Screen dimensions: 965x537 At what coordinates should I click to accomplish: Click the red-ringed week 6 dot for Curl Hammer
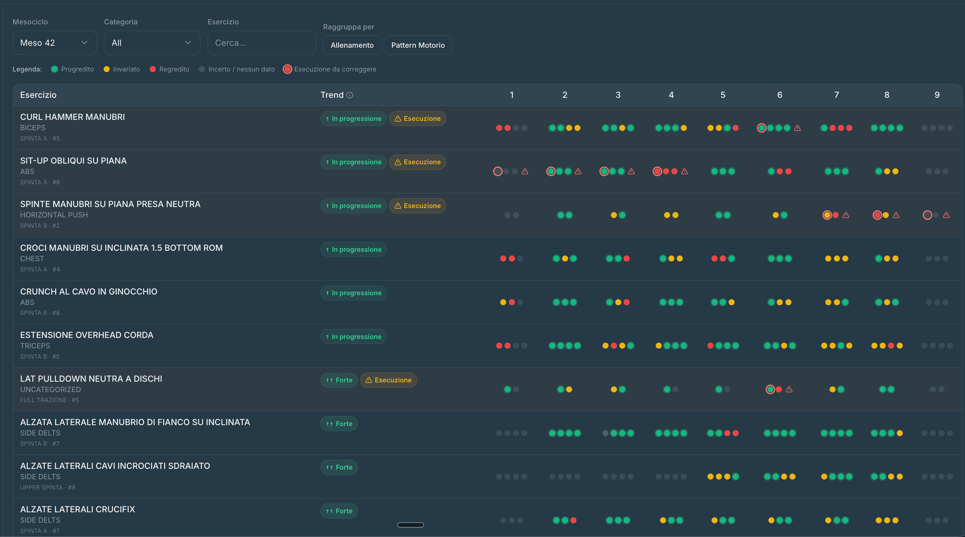point(762,128)
